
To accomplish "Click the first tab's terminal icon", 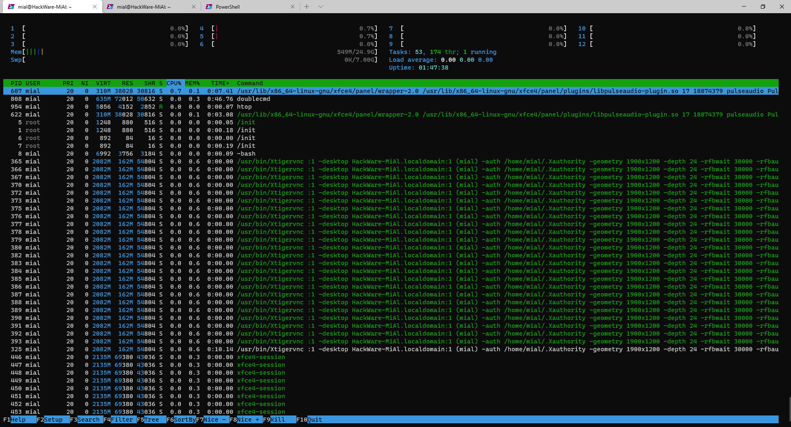I will (11, 7).
